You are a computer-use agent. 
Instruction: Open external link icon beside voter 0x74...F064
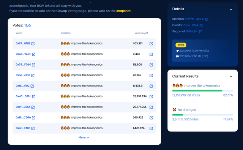pos(34,65)
